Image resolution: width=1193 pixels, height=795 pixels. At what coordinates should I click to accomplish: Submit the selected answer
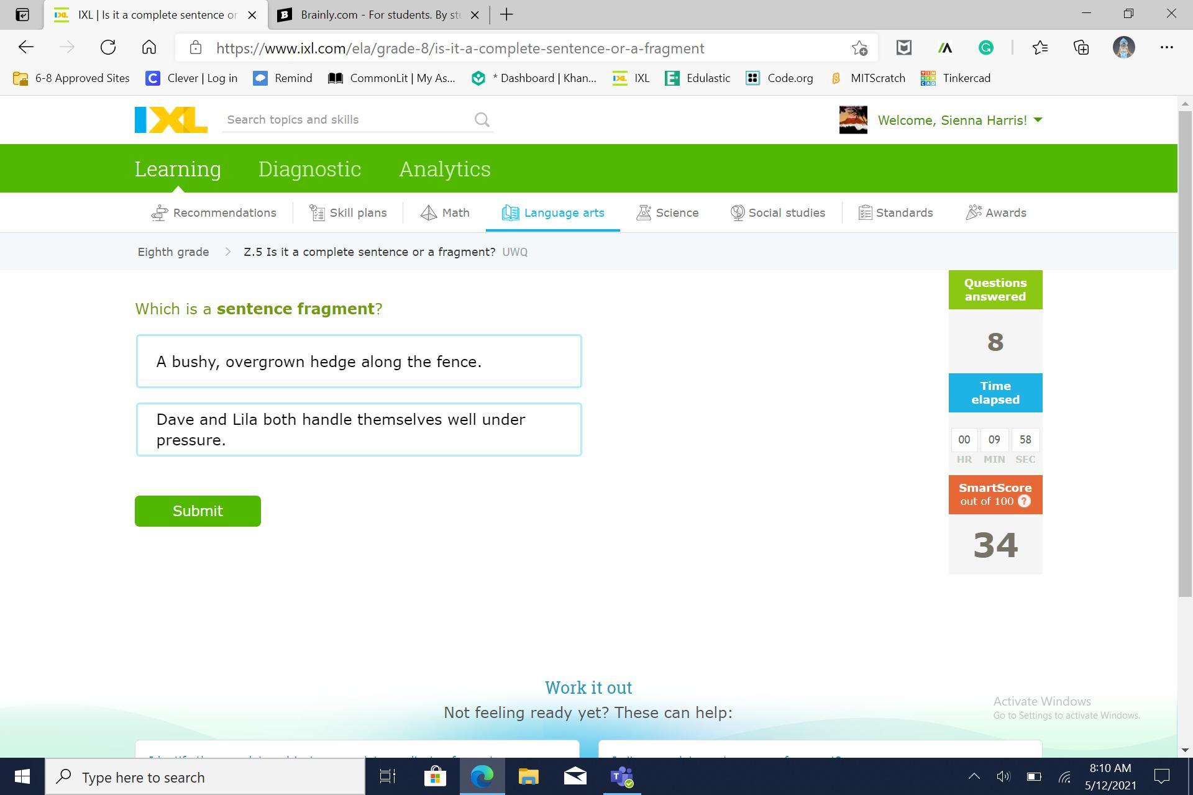click(198, 511)
